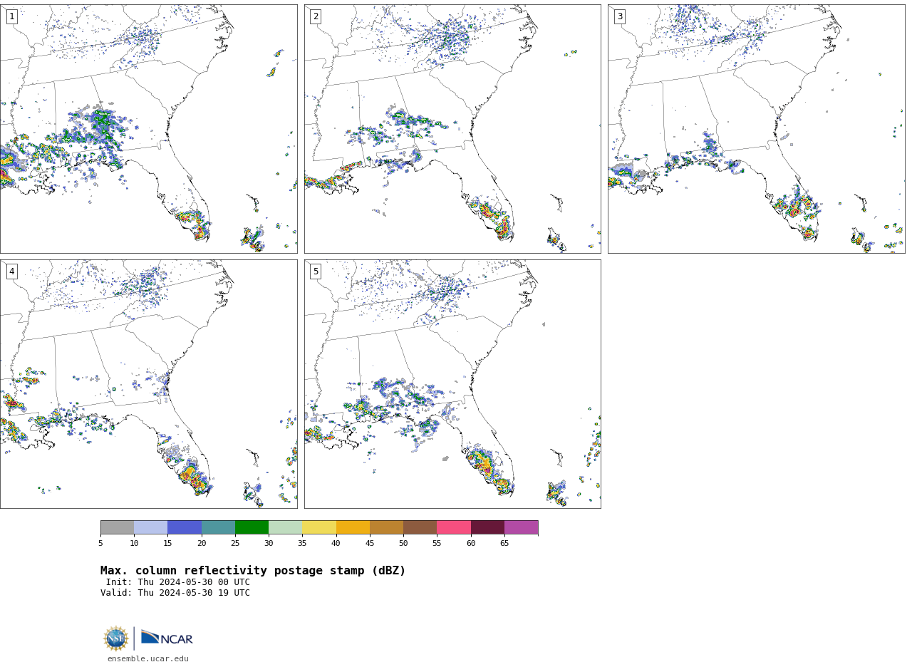Click the tan 45-50 dBZ swatch
This screenshot has height=667, width=912.
pos(386,527)
